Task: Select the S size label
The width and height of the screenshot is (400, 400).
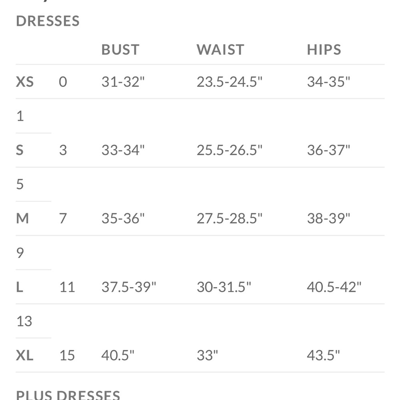Action: (20, 150)
